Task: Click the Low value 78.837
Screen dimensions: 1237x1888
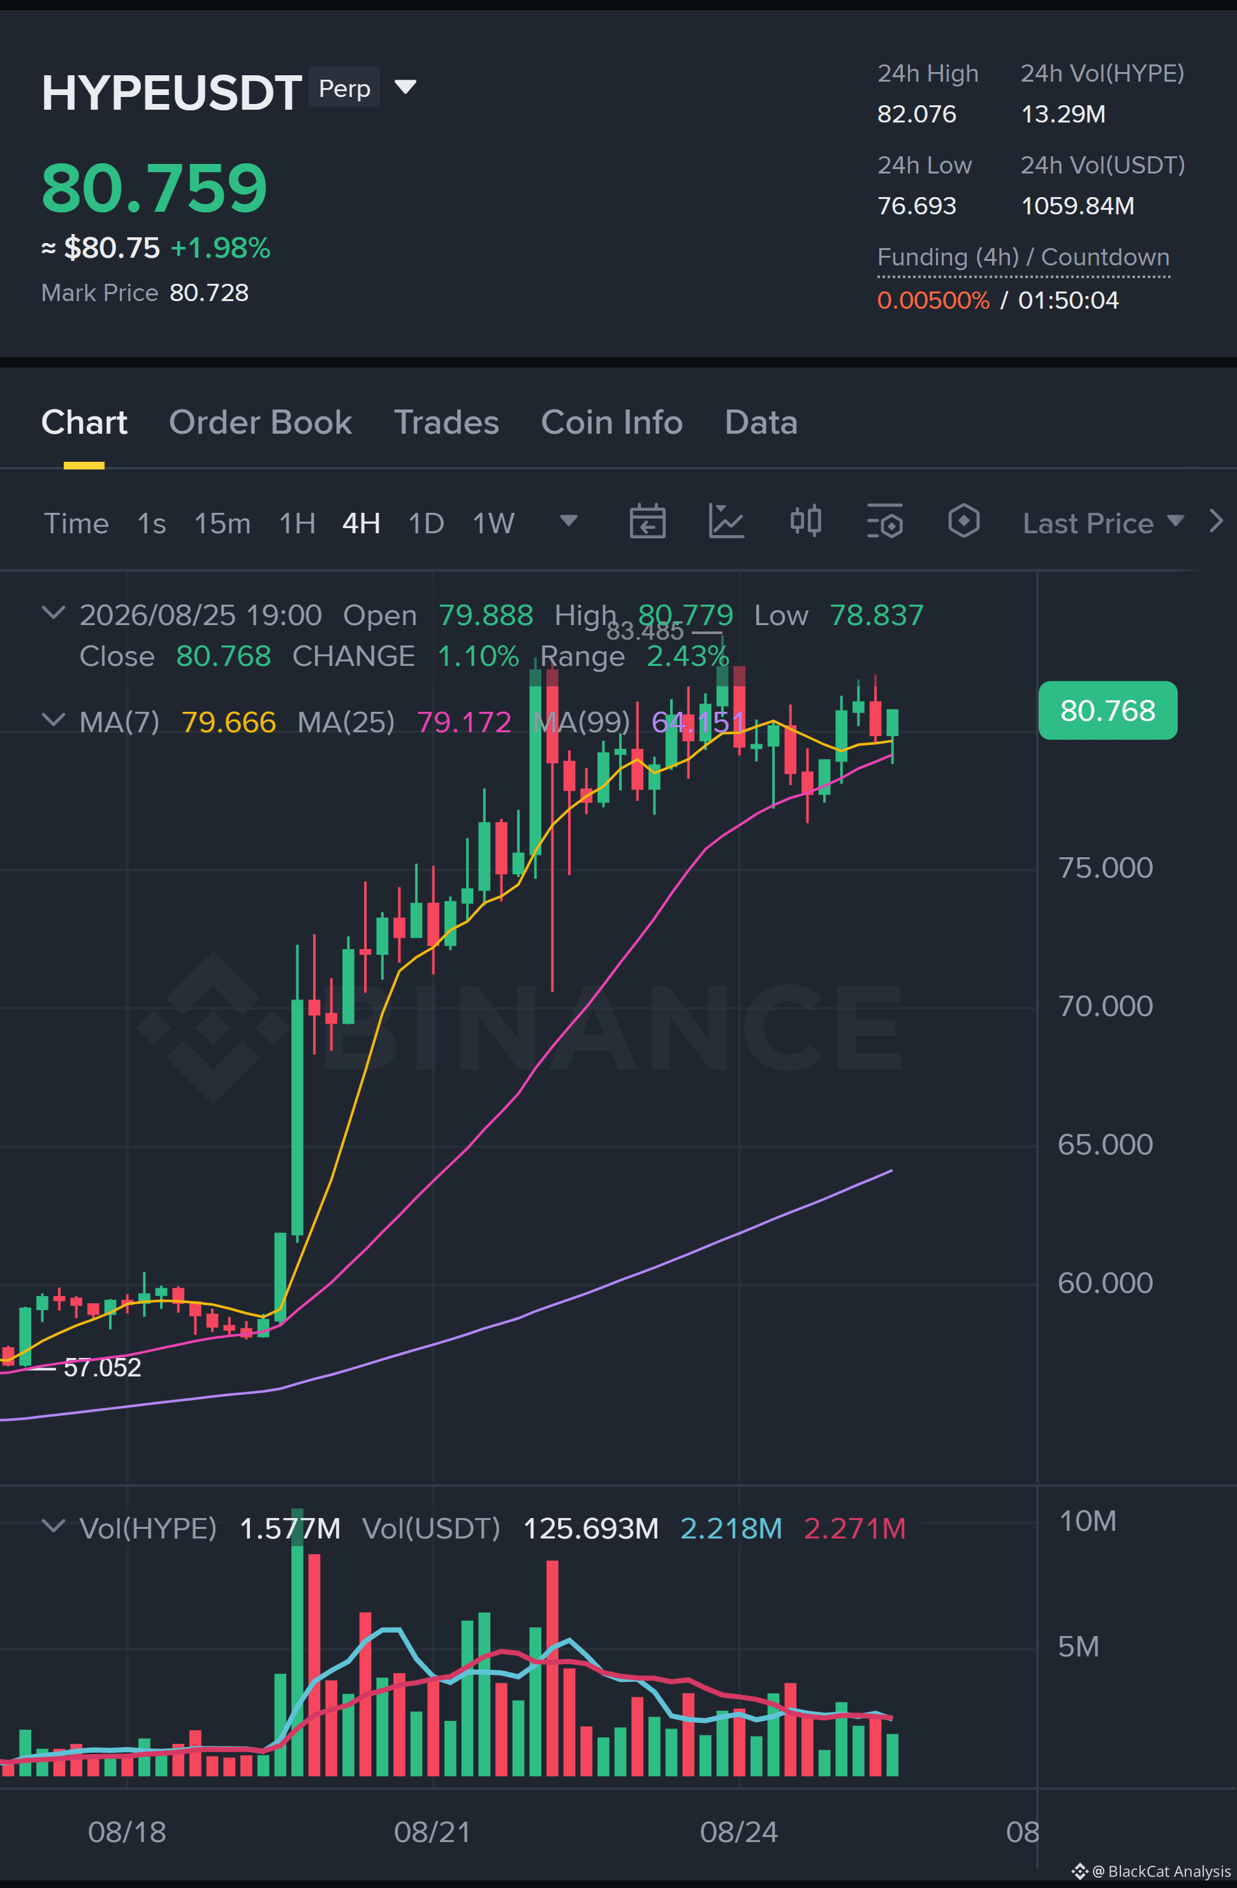Action: coord(876,615)
